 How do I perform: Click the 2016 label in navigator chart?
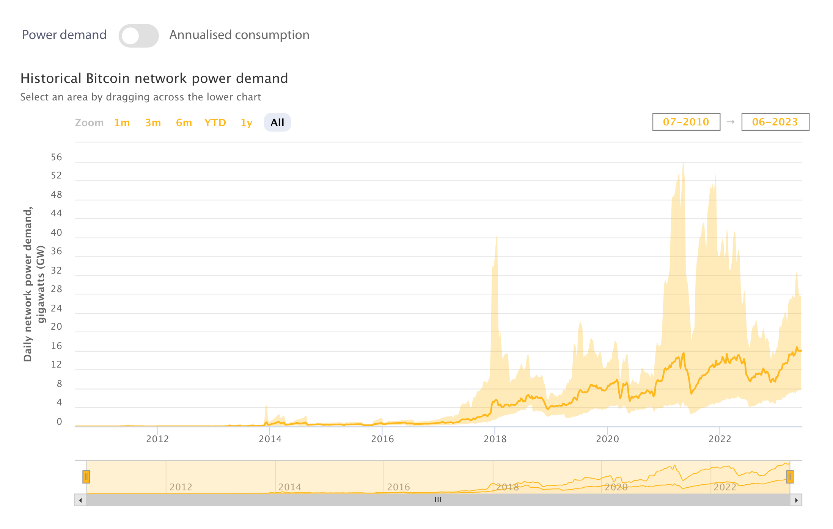[x=398, y=487]
